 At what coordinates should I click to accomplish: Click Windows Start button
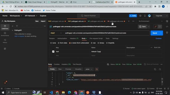point(3,92)
